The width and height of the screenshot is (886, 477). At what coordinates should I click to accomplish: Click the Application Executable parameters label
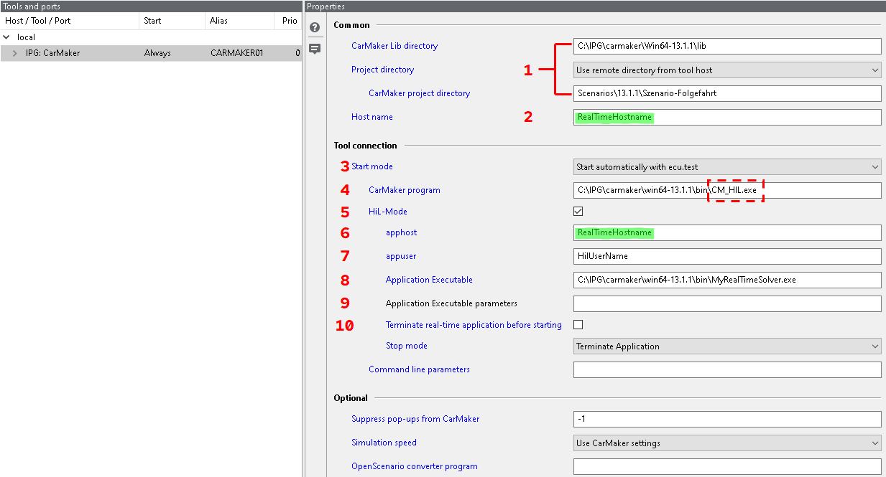451,303
